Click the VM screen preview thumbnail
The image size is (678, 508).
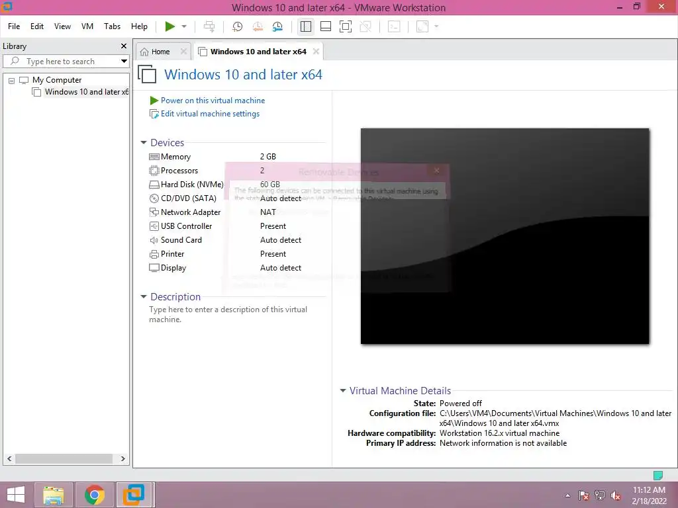[x=505, y=236]
